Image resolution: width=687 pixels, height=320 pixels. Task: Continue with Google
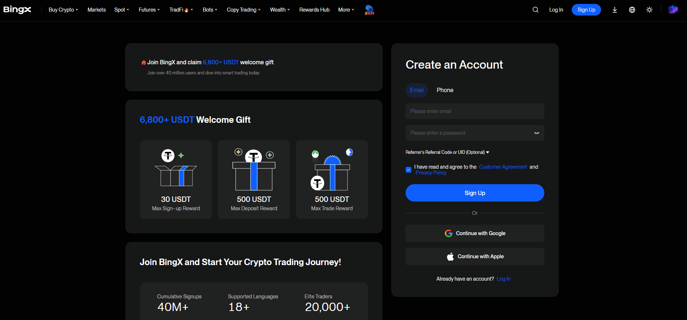475,233
